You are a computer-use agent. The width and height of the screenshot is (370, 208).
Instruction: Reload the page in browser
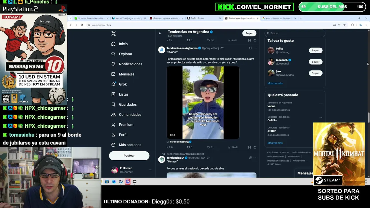(x=82, y=25)
